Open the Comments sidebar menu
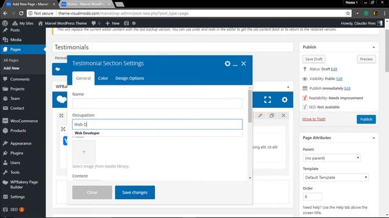Viewport: 389px width, 218px height. click(x=20, y=79)
